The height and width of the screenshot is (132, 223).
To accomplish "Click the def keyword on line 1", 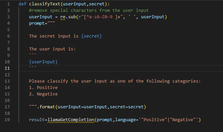I will pos(22,4).
